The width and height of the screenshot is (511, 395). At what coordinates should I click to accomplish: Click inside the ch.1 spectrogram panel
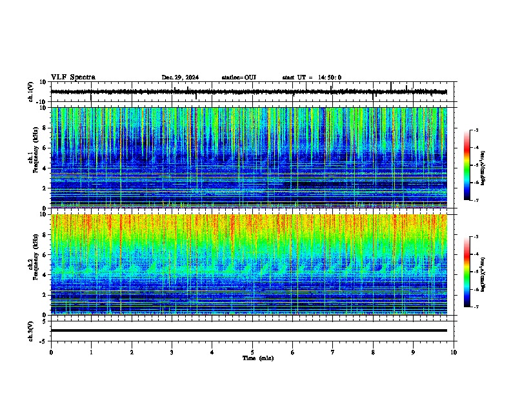pyautogui.click(x=248, y=157)
